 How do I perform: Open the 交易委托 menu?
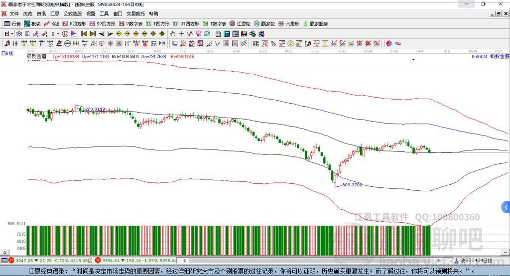(x=135, y=13)
